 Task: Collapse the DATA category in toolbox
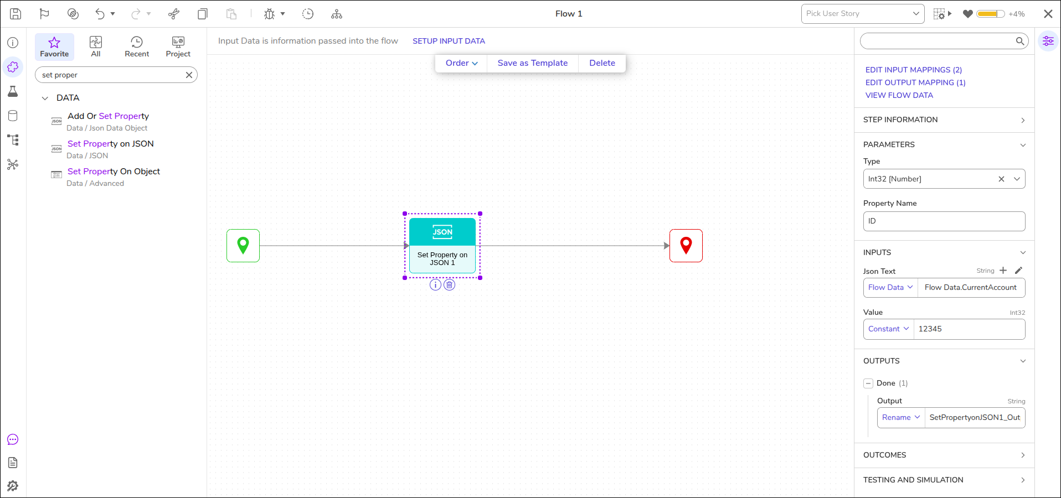click(45, 98)
